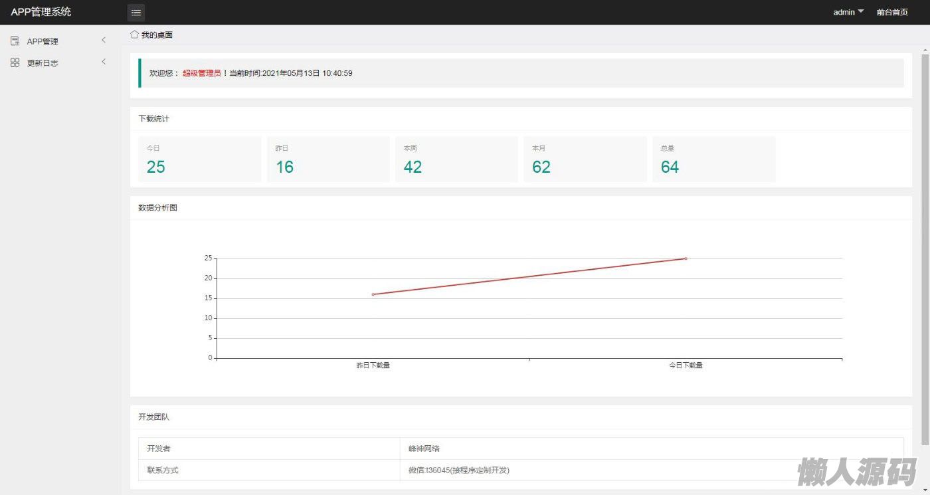The width and height of the screenshot is (930, 495).
Task: Click the 本月 download count card
Action: coord(585,159)
